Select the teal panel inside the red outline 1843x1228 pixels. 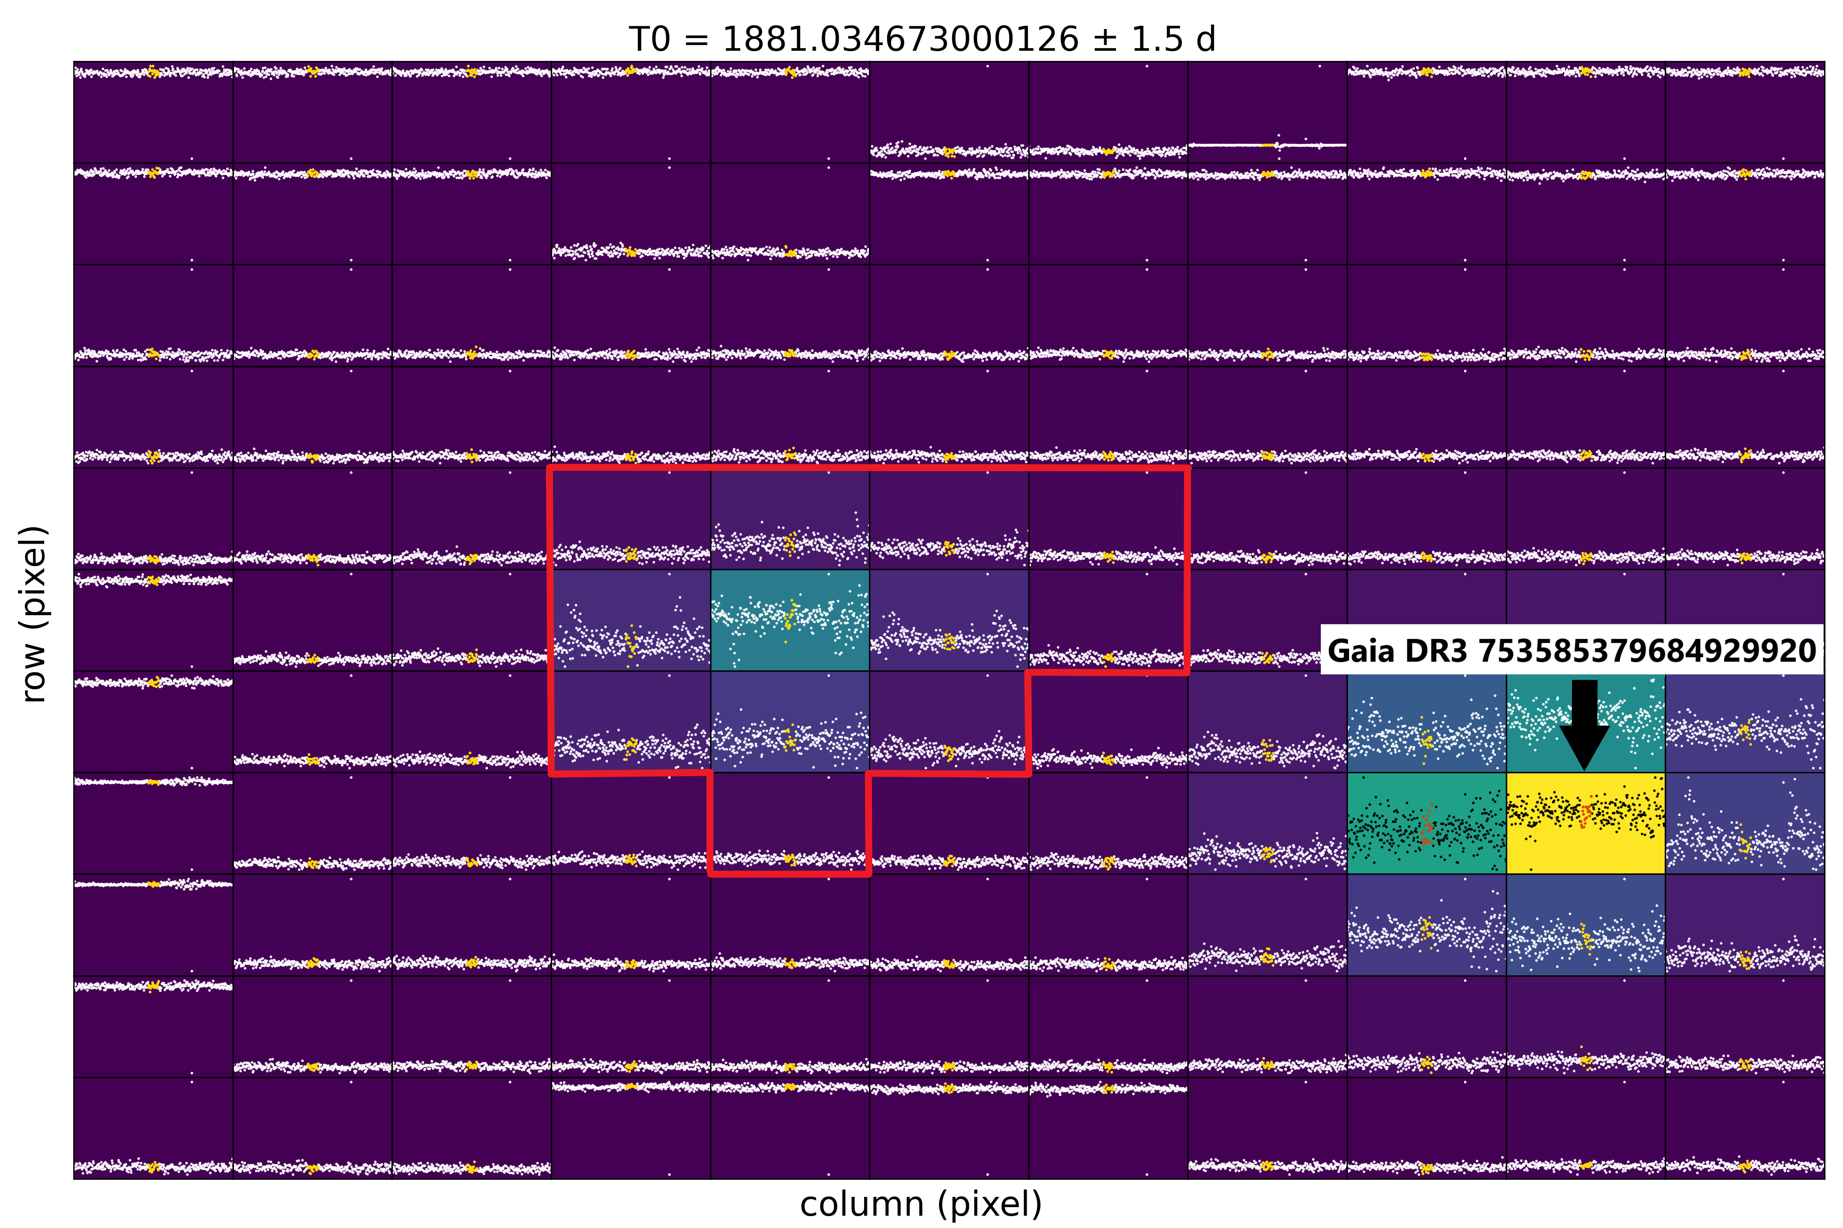tap(790, 620)
